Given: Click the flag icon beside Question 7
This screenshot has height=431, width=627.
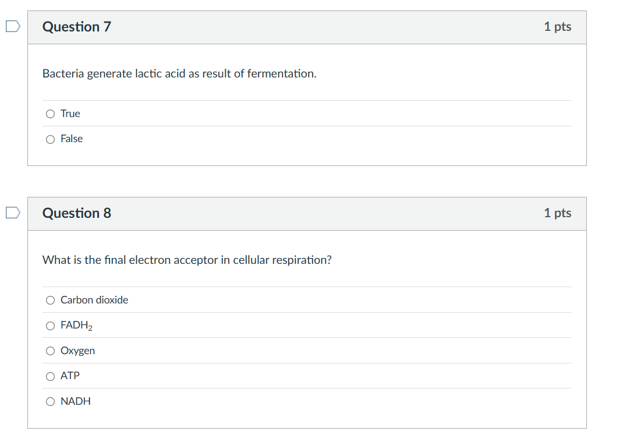Looking at the screenshot, I should [x=12, y=26].
